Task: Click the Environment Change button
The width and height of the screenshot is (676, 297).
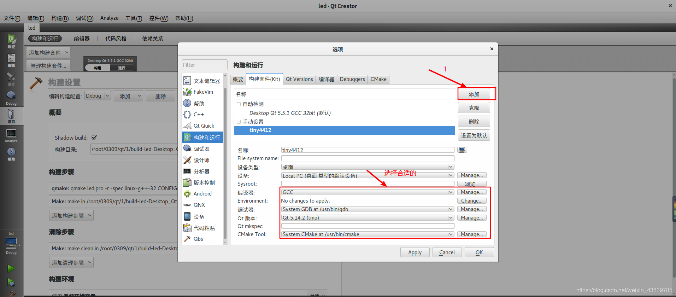Action: (472, 201)
